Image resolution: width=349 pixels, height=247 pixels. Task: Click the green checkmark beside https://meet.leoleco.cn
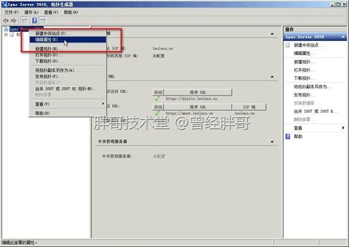[157, 113]
